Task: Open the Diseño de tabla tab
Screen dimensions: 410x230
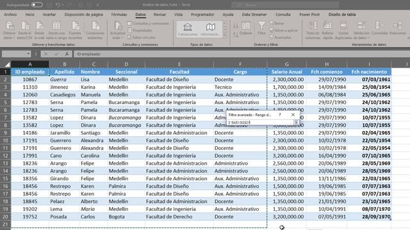Action: (342, 15)
